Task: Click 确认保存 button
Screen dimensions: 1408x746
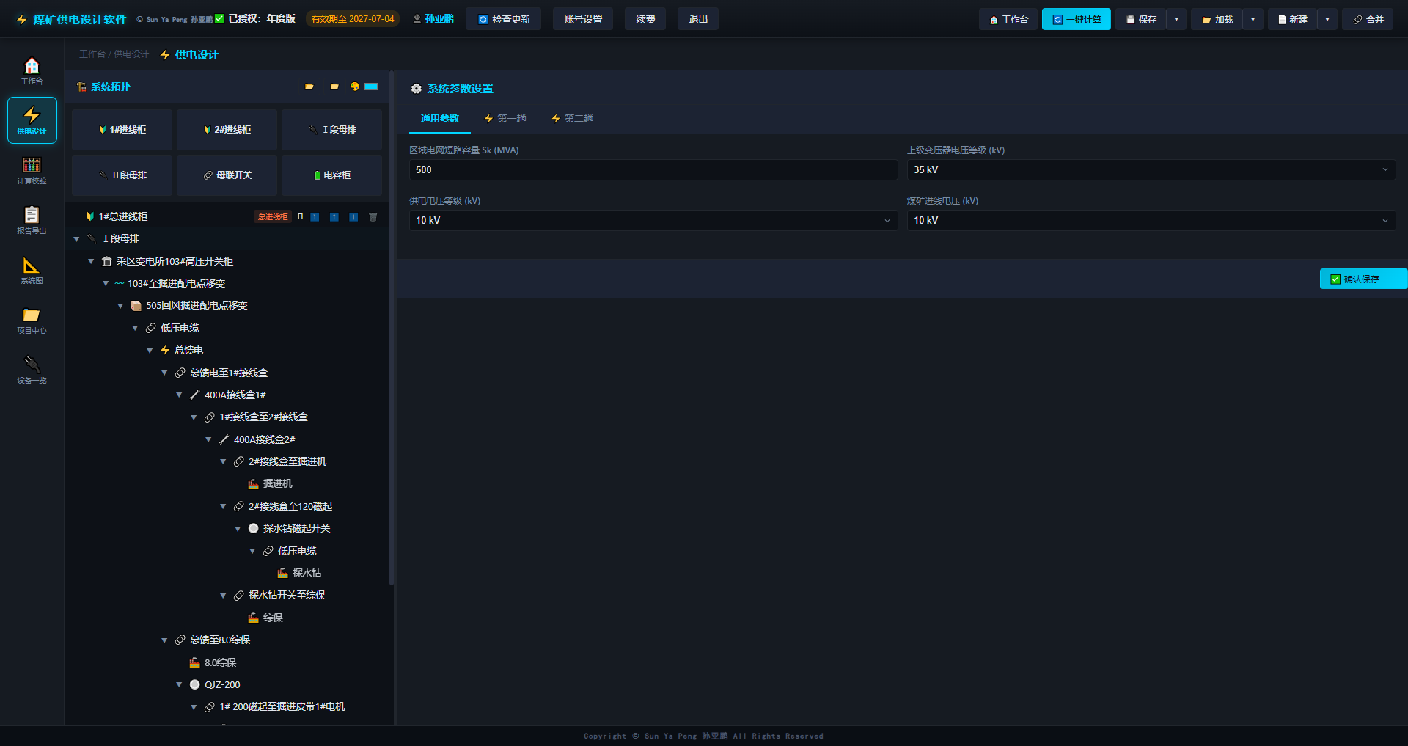Action: (x=1363, y=279)
